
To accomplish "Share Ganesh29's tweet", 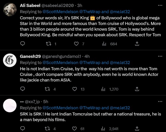I will (137, 89).
